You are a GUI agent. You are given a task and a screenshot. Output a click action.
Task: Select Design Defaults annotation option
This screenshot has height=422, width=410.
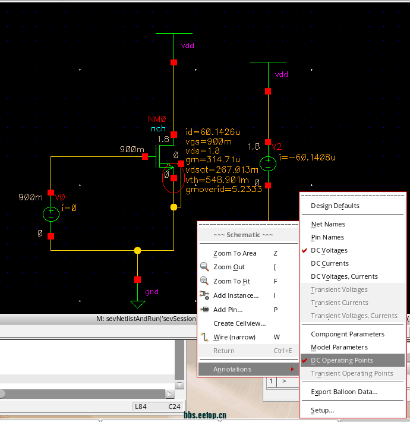[x=353, y=206]
